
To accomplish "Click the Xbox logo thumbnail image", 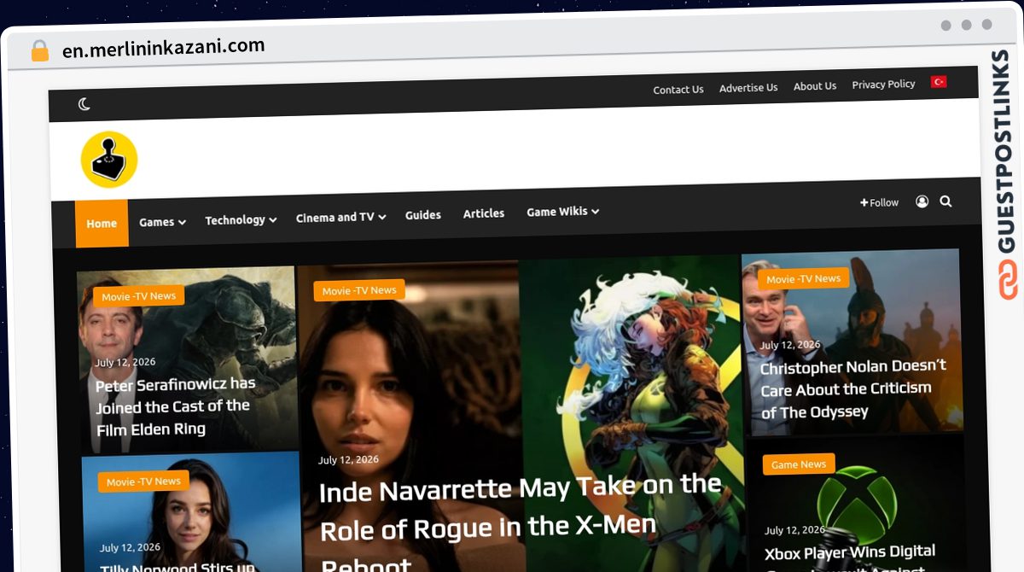I will coord(857,505).
